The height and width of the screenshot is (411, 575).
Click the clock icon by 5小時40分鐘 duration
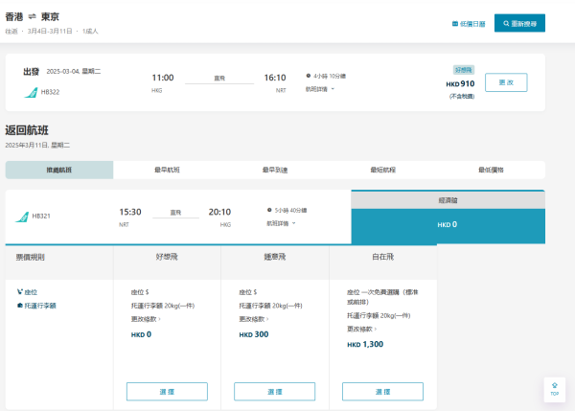pos(269,210)
